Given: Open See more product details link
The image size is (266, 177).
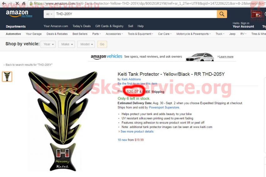Looking at the screenshot, I should [x=137, y=131].
